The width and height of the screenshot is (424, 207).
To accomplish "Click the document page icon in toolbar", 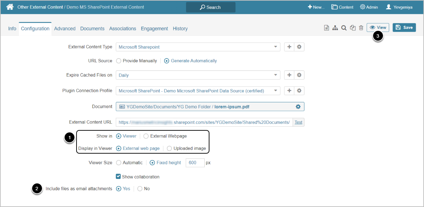I will point(327,28).
